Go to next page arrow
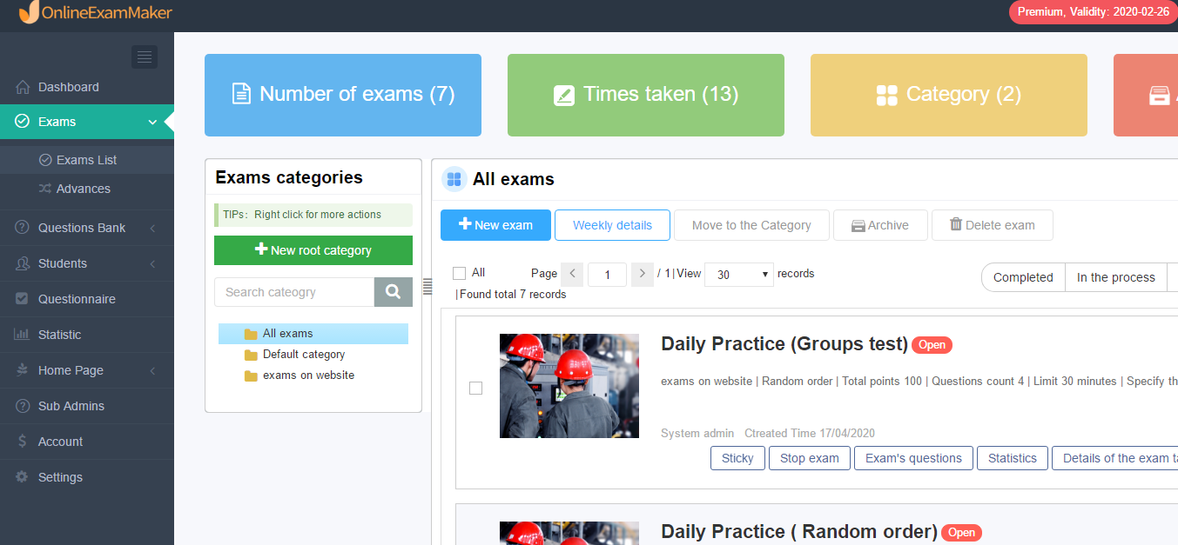 643,274
